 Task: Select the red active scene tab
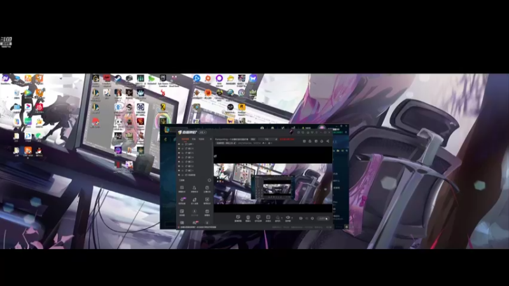pyautogui.click(x=185, y=139)
